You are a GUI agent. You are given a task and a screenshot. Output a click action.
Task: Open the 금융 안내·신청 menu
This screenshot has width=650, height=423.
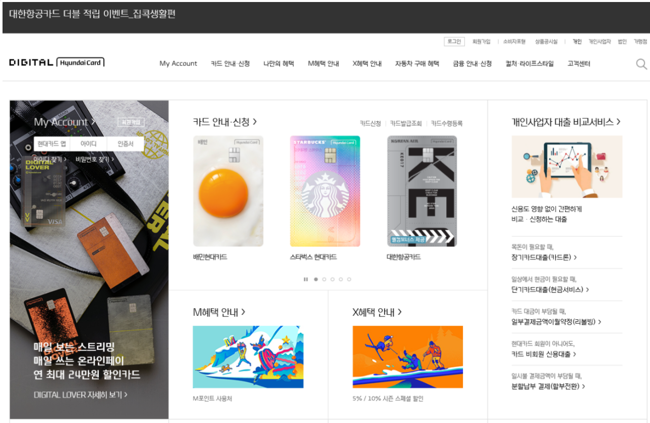[472, 63]
